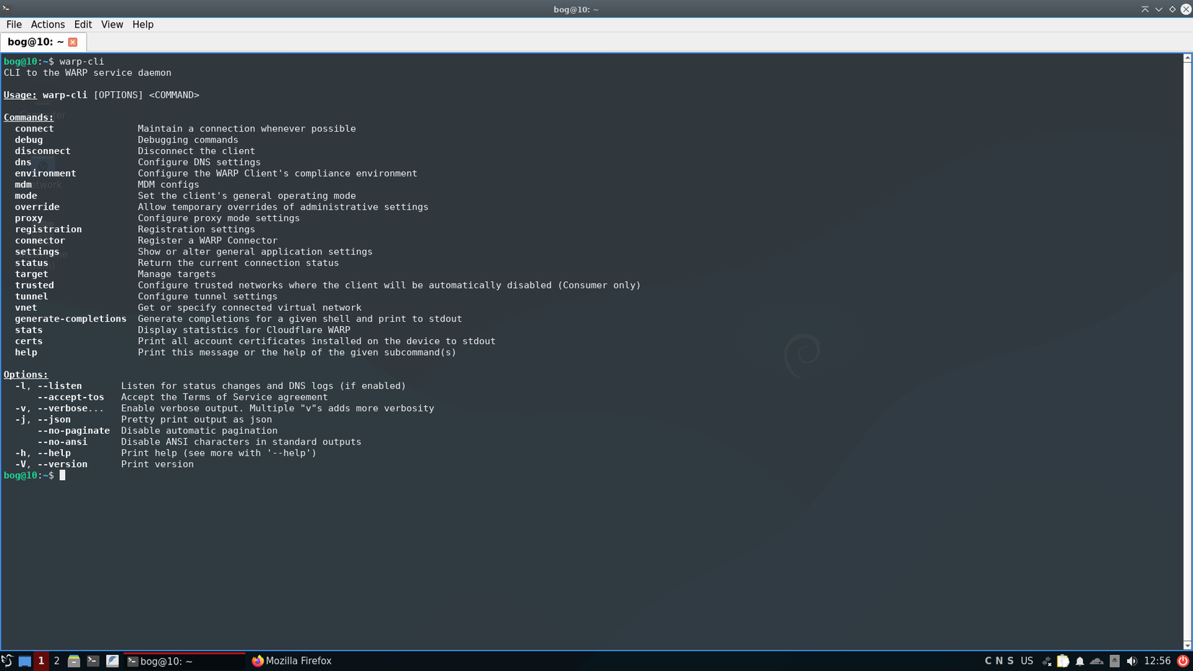Open the View menu
This screenshot has width=1193, height=671.
click(x=111, y=25)
